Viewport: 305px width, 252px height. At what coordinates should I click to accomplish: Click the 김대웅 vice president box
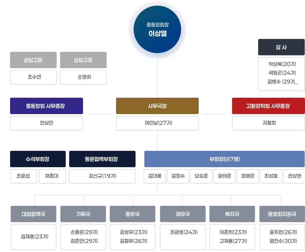[x=155, y=176]
